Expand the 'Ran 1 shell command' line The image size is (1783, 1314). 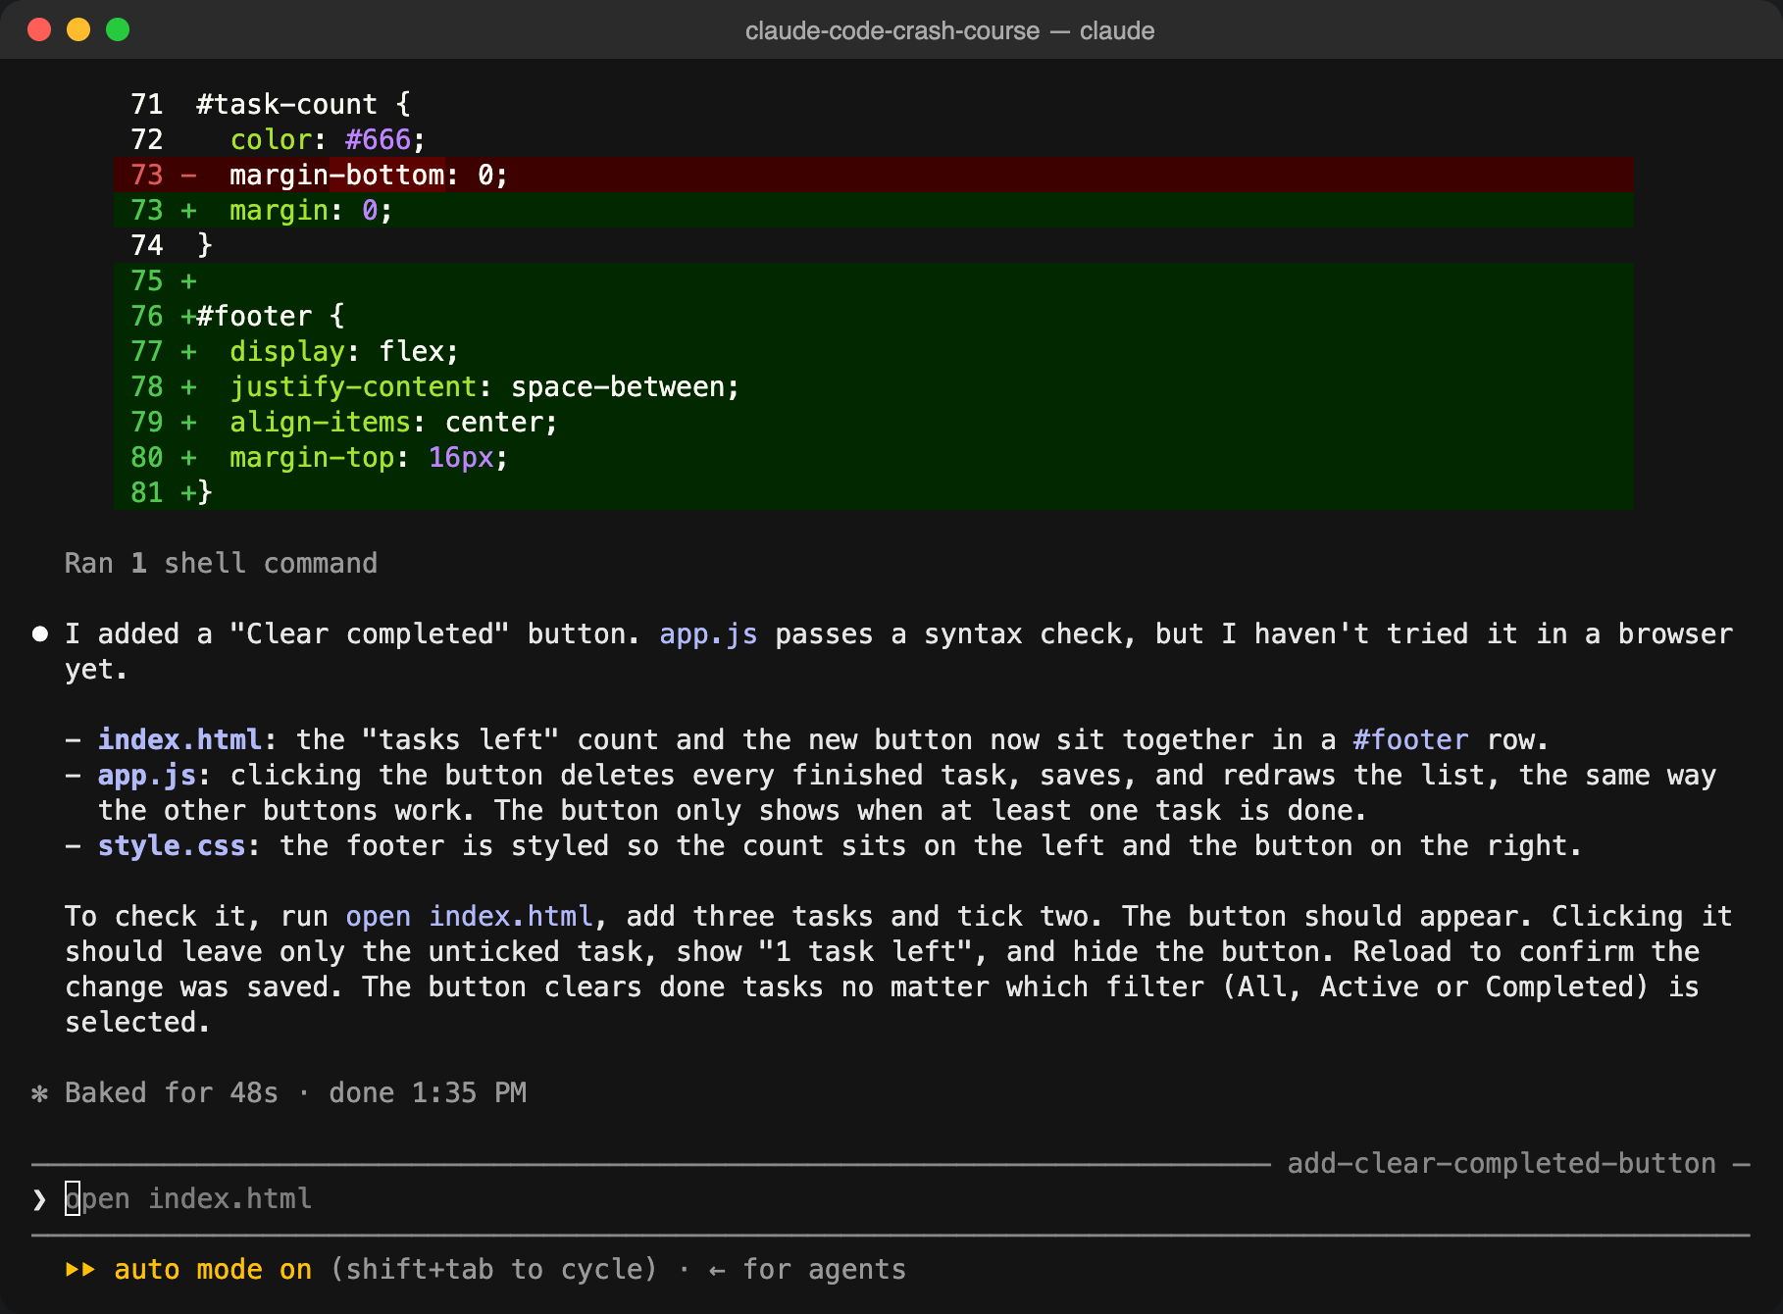pyautogui.click(x=221, y=563)
